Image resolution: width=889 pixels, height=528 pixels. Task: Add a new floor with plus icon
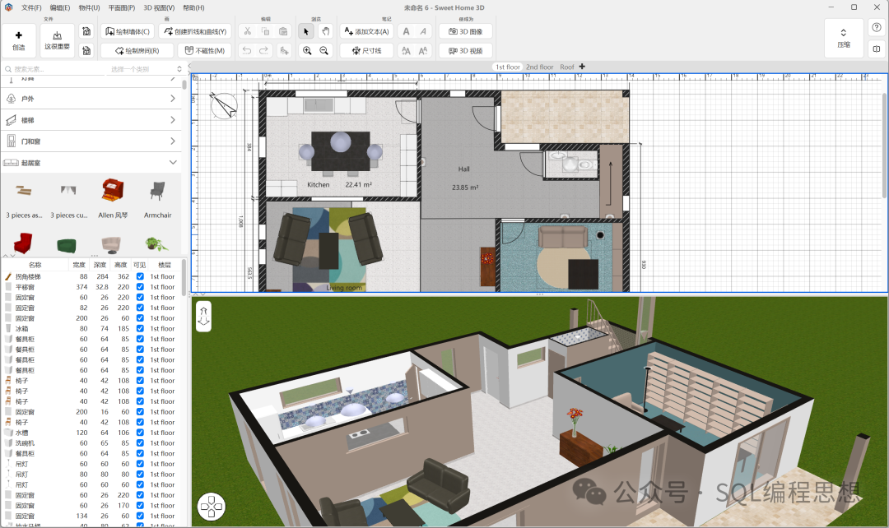coord(582,67)
